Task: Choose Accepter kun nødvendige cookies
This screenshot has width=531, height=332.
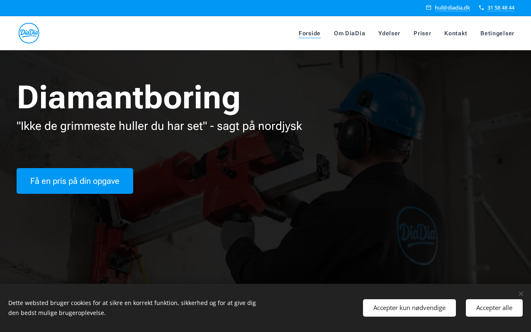Action: (409, 308)
